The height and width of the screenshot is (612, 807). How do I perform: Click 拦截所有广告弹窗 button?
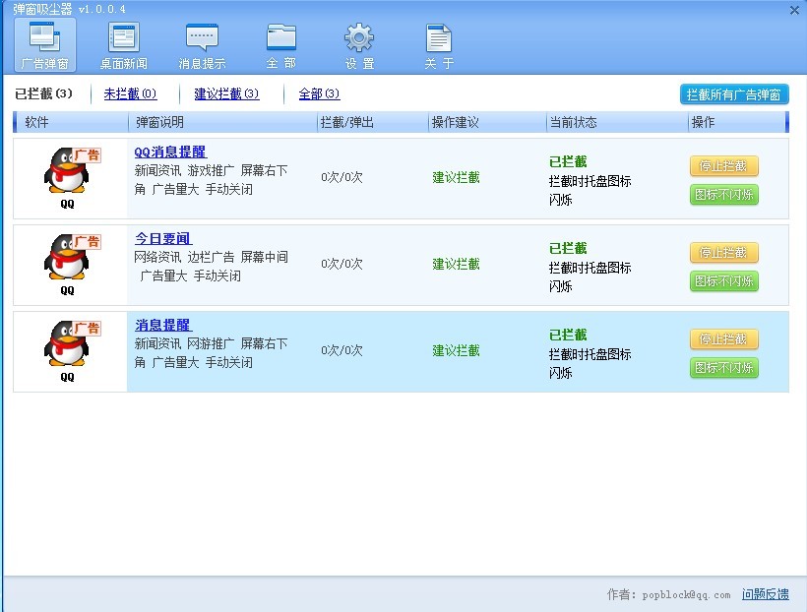pos(734,94)
